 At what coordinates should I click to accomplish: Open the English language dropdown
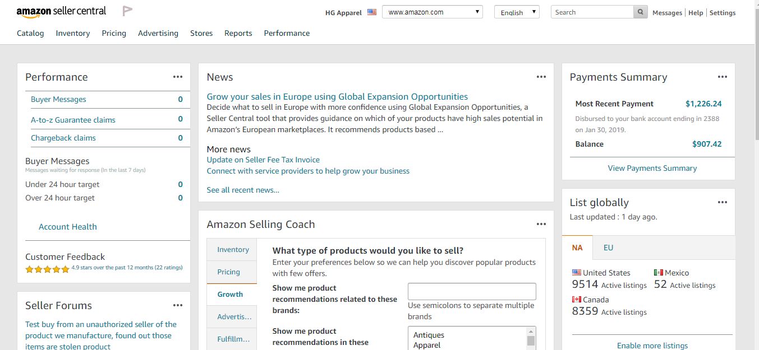tap(517, 12)
